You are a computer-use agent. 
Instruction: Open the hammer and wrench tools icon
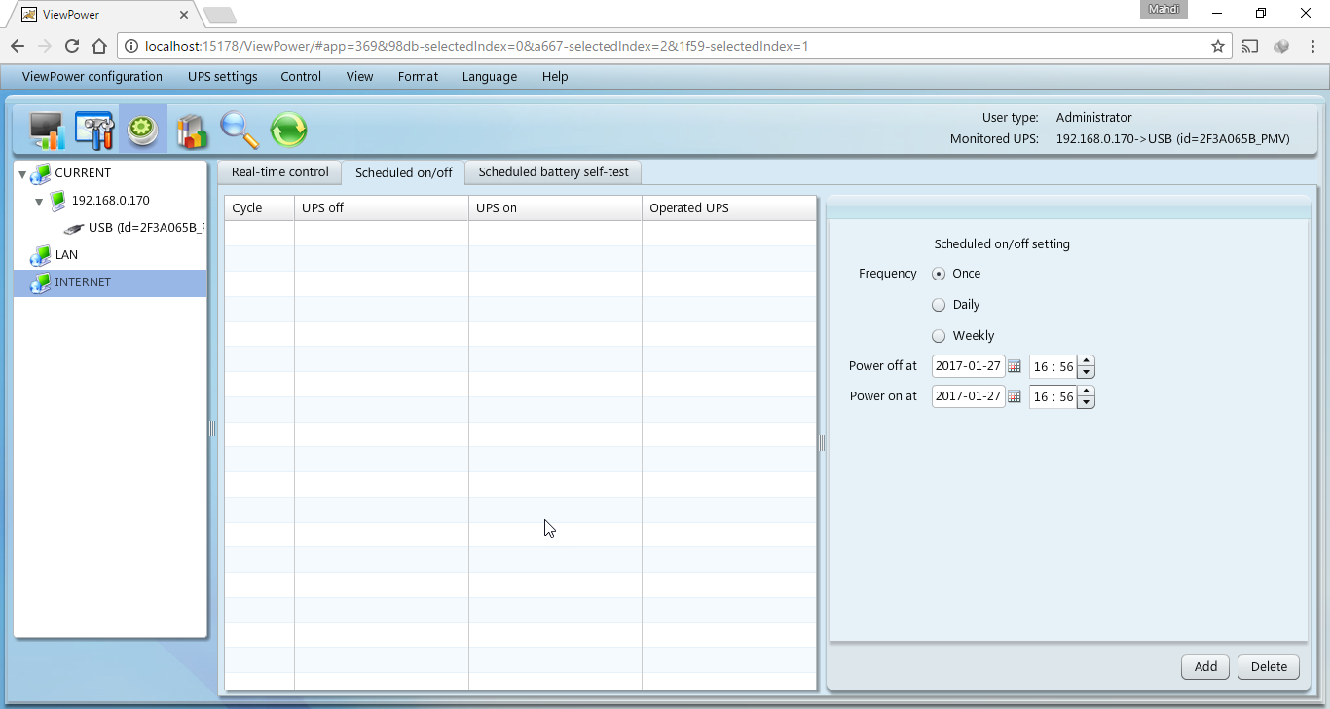coord(94,130)
